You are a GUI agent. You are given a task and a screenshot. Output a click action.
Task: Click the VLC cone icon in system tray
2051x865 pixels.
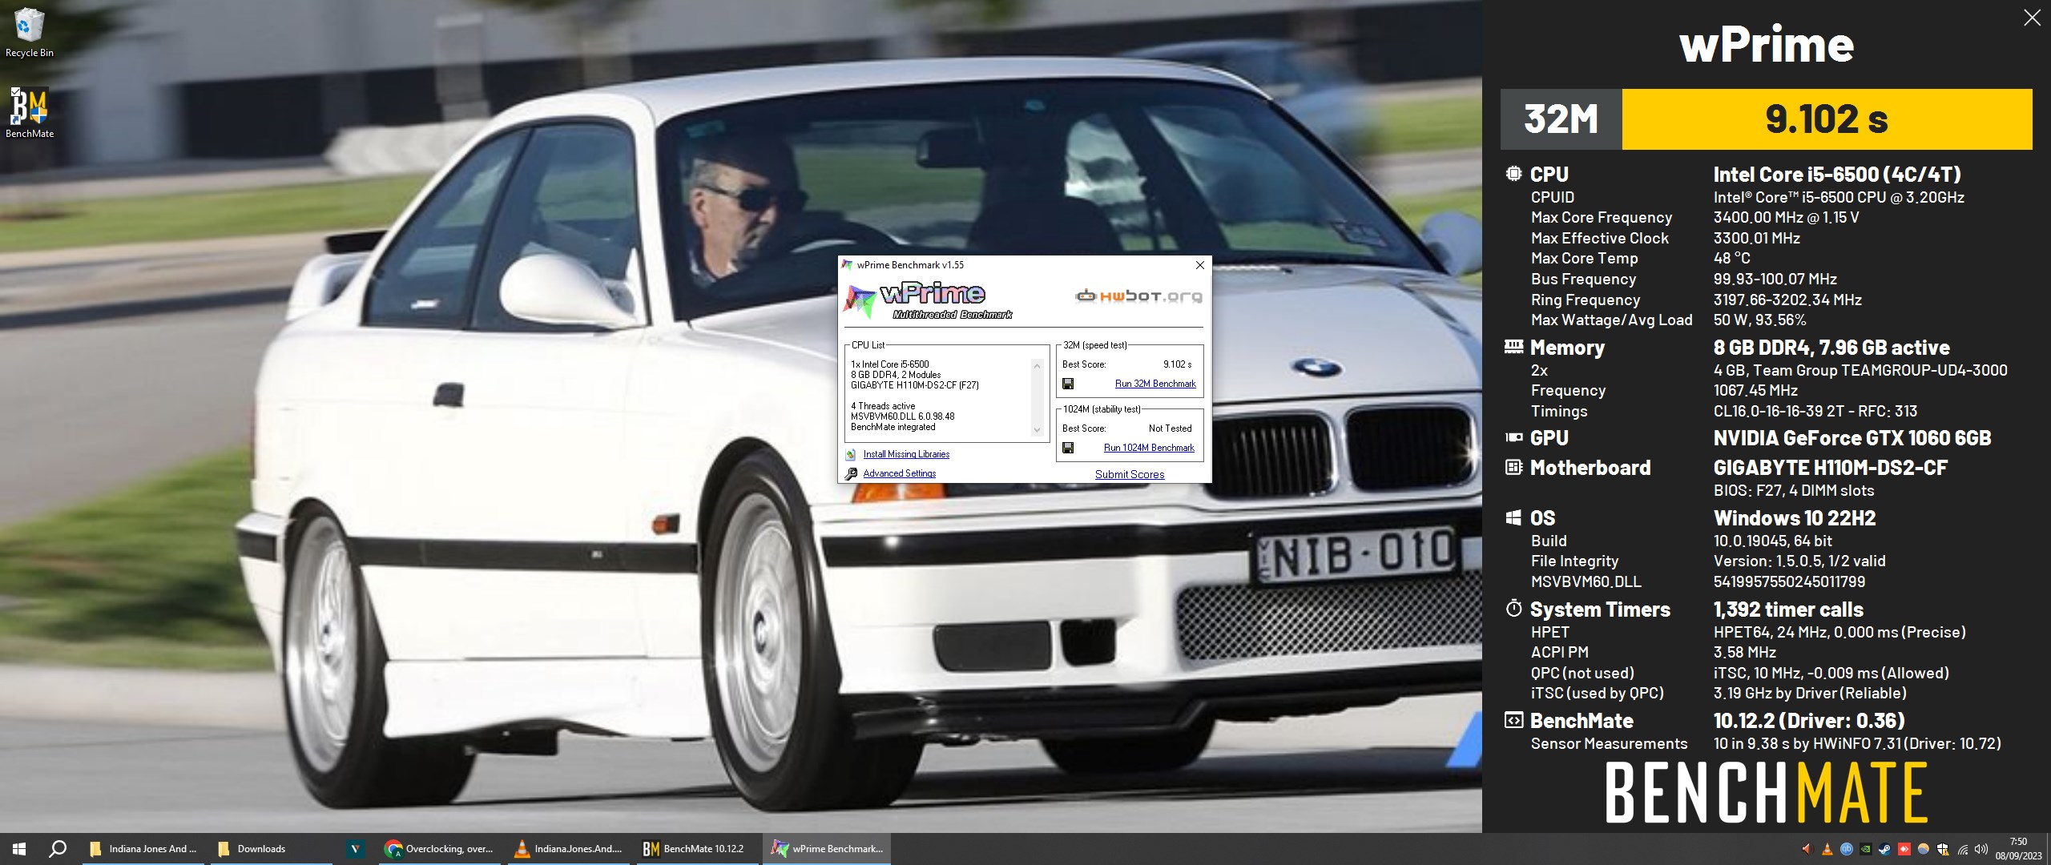point(1827,849)
